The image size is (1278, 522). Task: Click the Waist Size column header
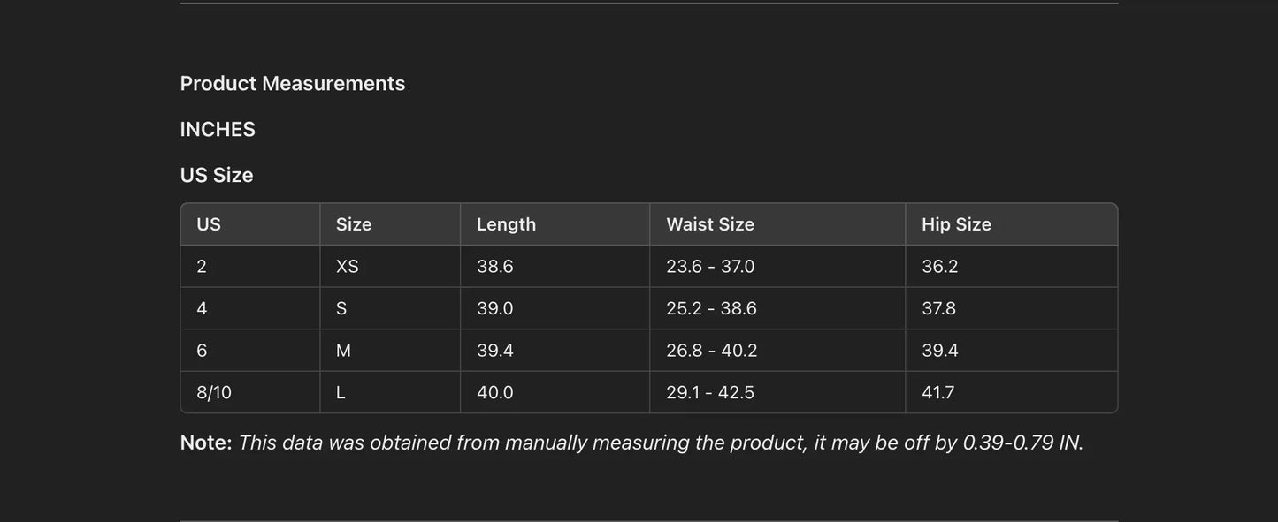coord(710,224)
